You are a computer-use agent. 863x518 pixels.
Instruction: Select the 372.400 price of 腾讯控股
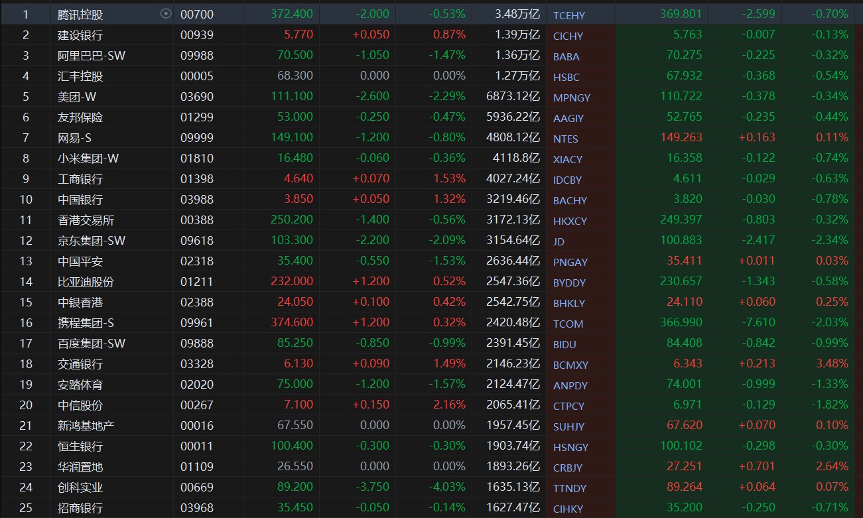pyautogui.click(x=292, y=14)
